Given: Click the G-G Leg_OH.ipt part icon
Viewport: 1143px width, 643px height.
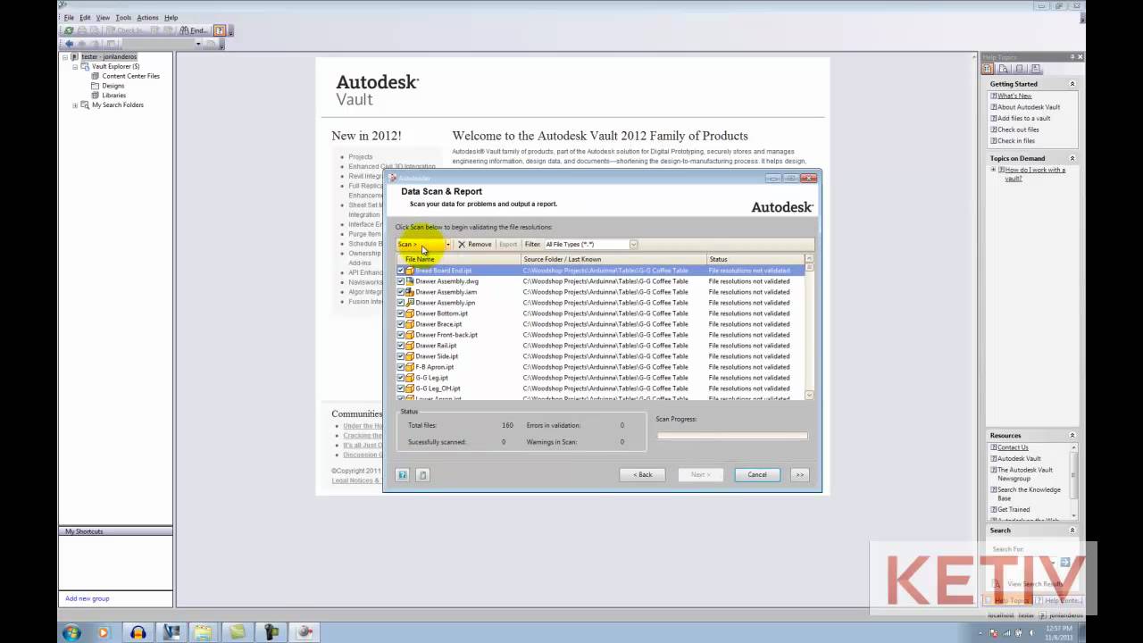Looking at the screenshot, I should pyautogui.click(x=410, y=388).
